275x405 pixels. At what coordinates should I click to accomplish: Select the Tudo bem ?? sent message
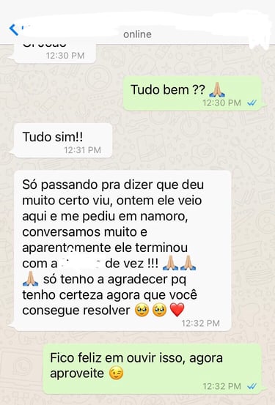pos(193,94)
